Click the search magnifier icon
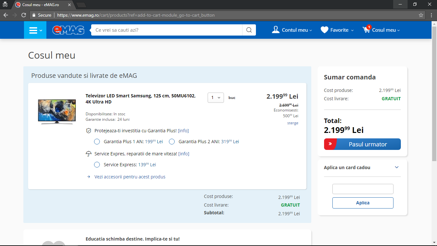437x246 pixels. (x=249, y=30)
